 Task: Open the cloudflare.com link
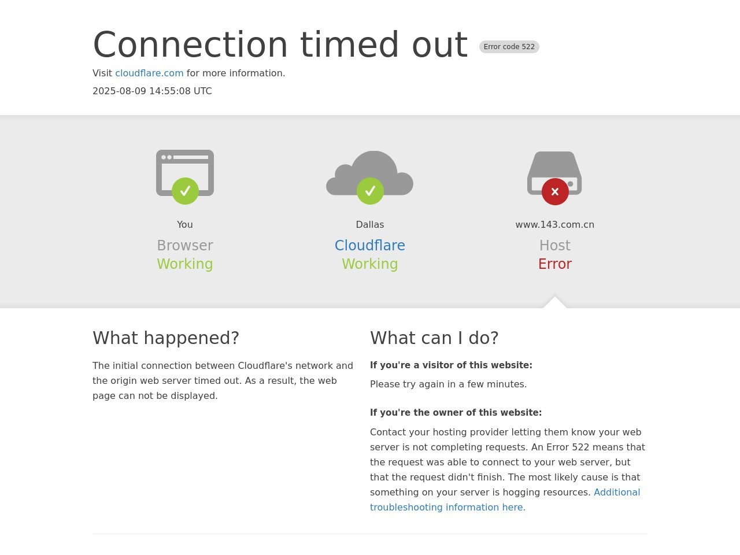pyautogui.click(x=149, y=73)
